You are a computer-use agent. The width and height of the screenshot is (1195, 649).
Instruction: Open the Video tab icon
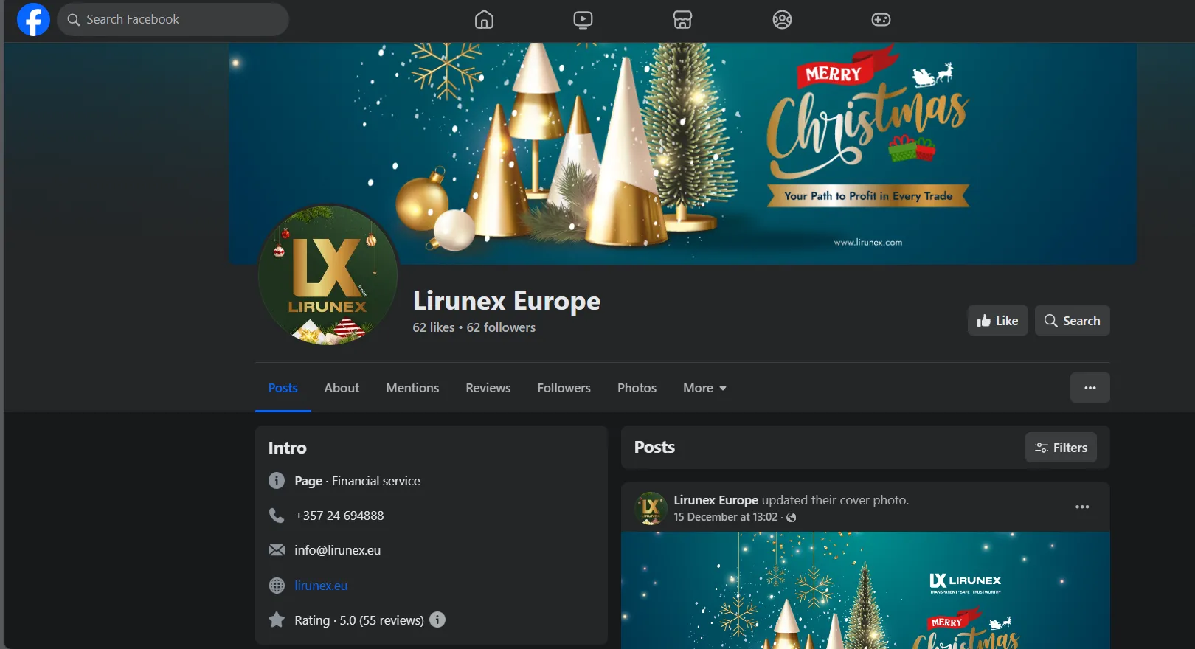pos(583,19)
